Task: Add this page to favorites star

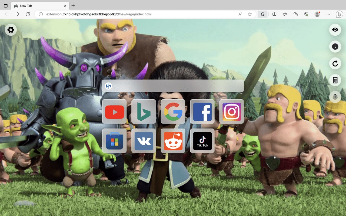Action: coord(250,14)
